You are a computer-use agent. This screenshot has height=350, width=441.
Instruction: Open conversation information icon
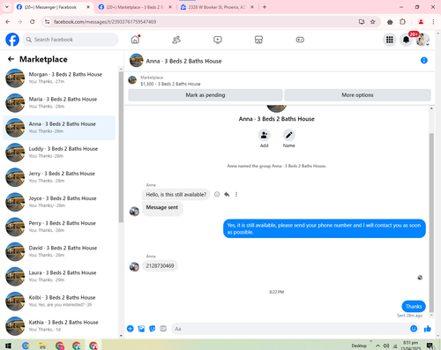click(424, 60)
